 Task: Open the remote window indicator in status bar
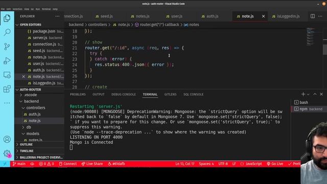click(x=5, y=164)
